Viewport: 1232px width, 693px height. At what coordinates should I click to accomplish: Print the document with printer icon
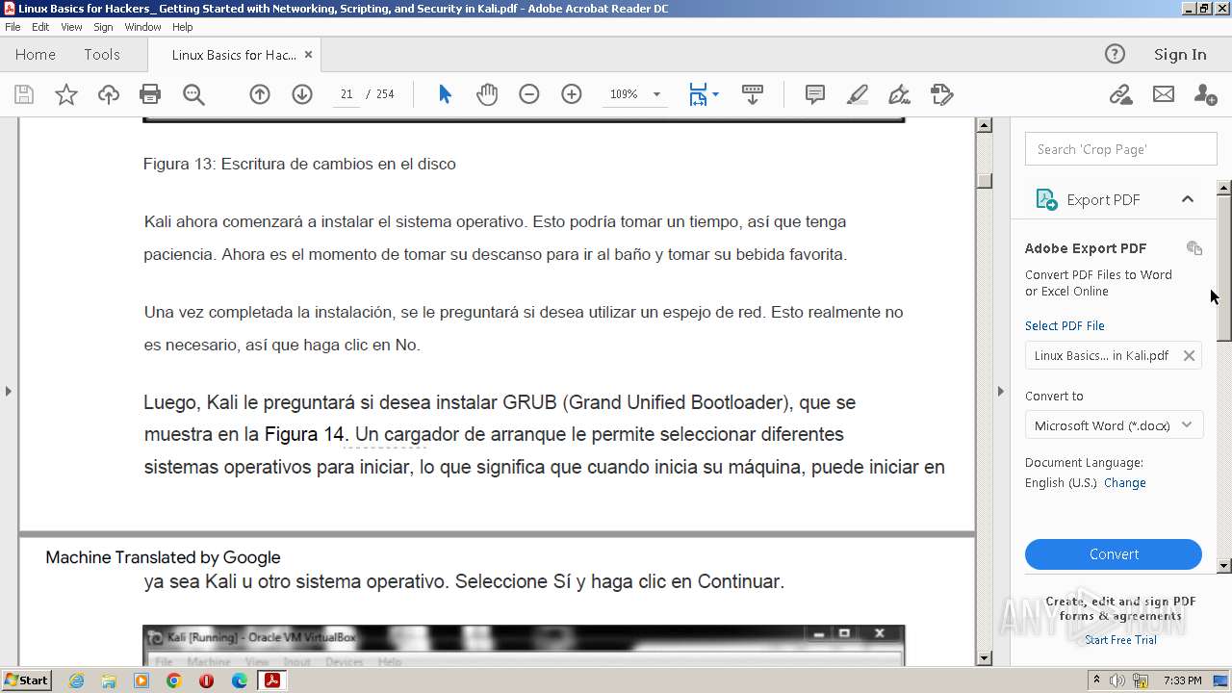tap(150, 94)
